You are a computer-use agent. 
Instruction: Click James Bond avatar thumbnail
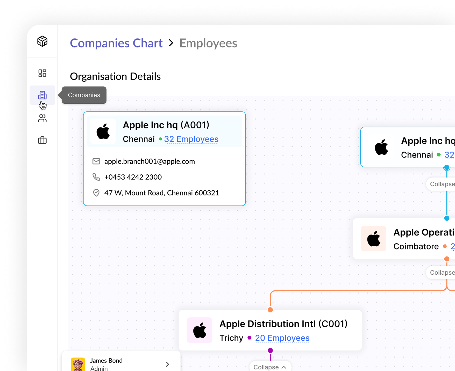tap(78, 364)
